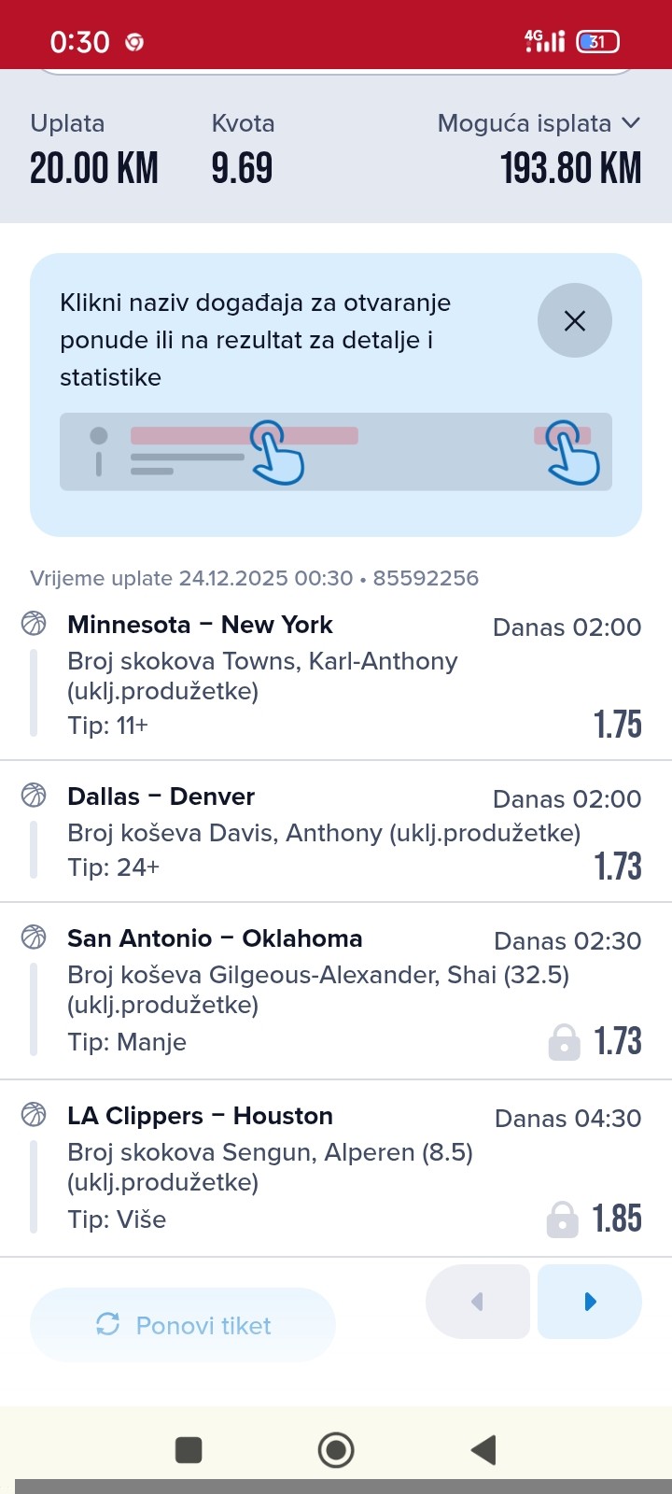This screenshot has width=672, height=1494.
Task: Tap lock icon on Gilgeous-Alexander bet
Action: click(x=564, y=1042)
